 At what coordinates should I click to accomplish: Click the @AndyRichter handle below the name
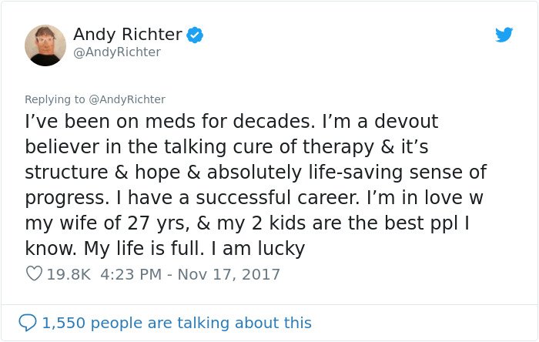pos(117,52)
